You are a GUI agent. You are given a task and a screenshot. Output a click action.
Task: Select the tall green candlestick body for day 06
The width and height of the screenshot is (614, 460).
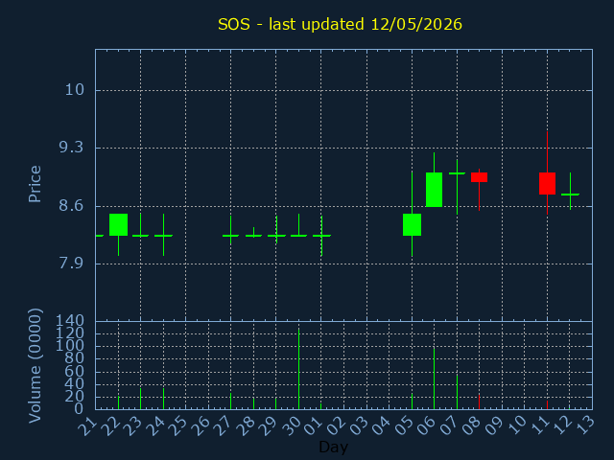434,190
